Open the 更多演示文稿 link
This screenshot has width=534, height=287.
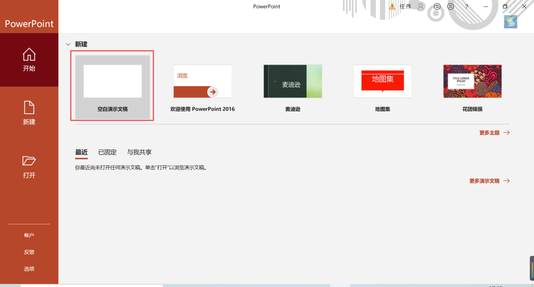click(489, 181)
